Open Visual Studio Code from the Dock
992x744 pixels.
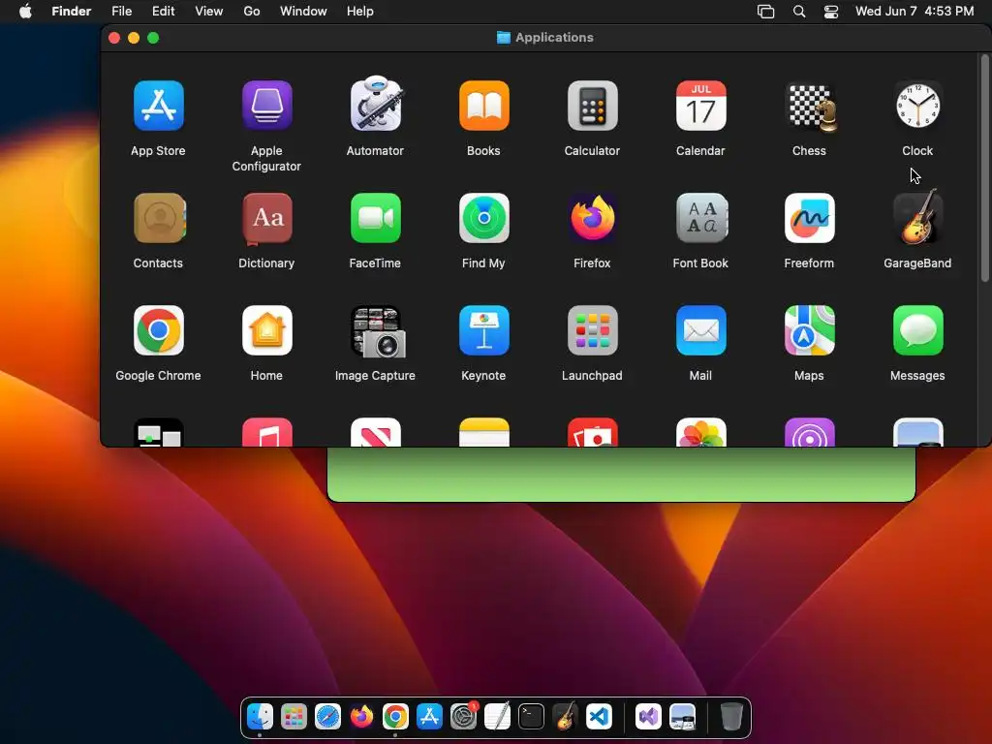tap(599, 716)
